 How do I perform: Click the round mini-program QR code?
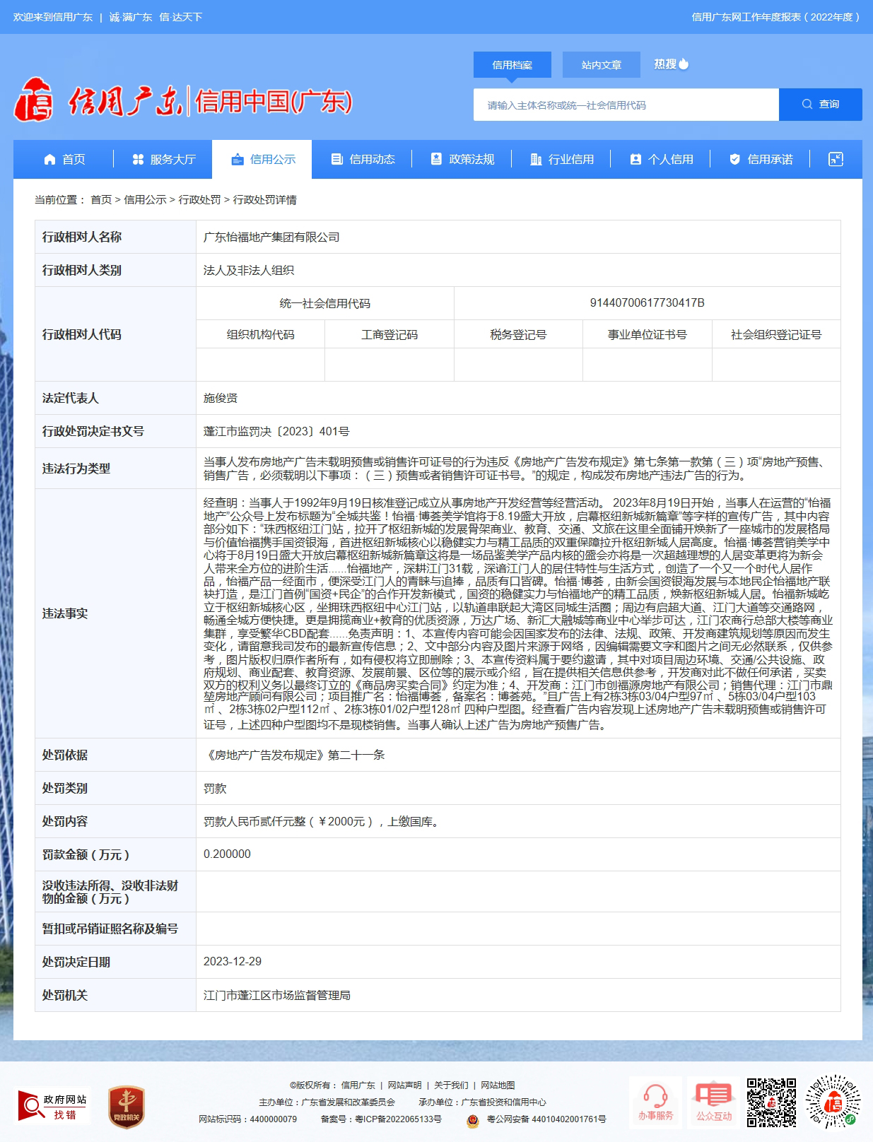tap(833, 1102)
